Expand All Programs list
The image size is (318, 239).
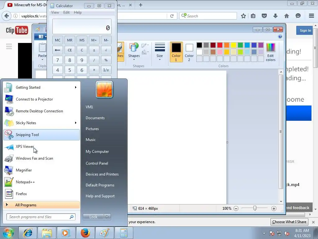click(42, 205)
